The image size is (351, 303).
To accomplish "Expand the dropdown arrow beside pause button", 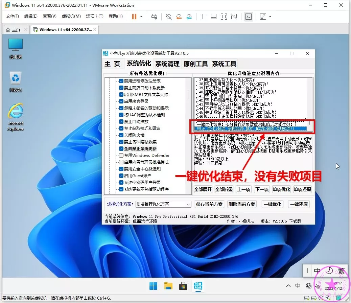I will [141, 17].
